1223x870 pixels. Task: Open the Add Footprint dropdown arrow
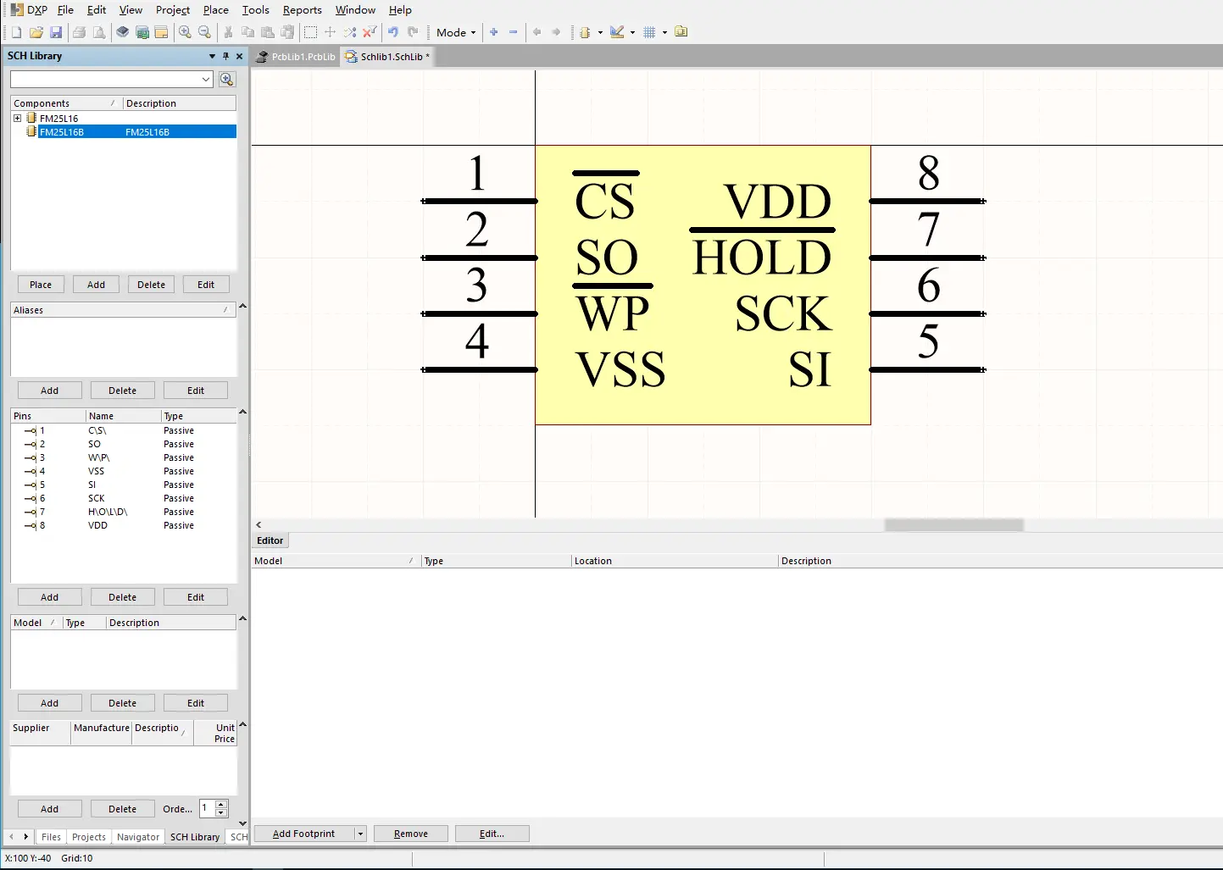point(360,834)
